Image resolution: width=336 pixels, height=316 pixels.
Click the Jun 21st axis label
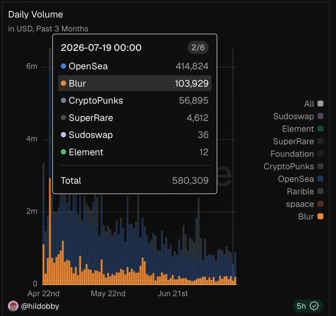pyautogui.click(x=173, y=293)
